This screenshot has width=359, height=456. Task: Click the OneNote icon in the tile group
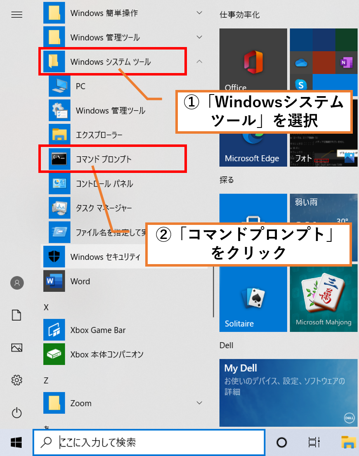click(346, 63)
